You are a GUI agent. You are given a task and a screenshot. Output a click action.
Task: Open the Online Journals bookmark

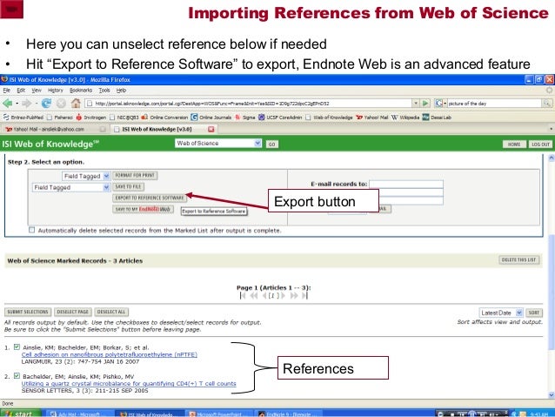click(211, 118)
